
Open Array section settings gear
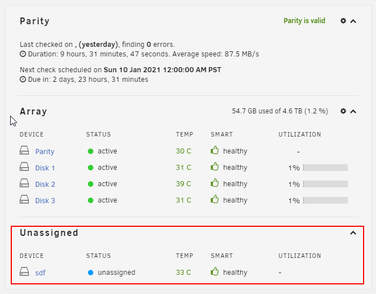tap(343, 111)
